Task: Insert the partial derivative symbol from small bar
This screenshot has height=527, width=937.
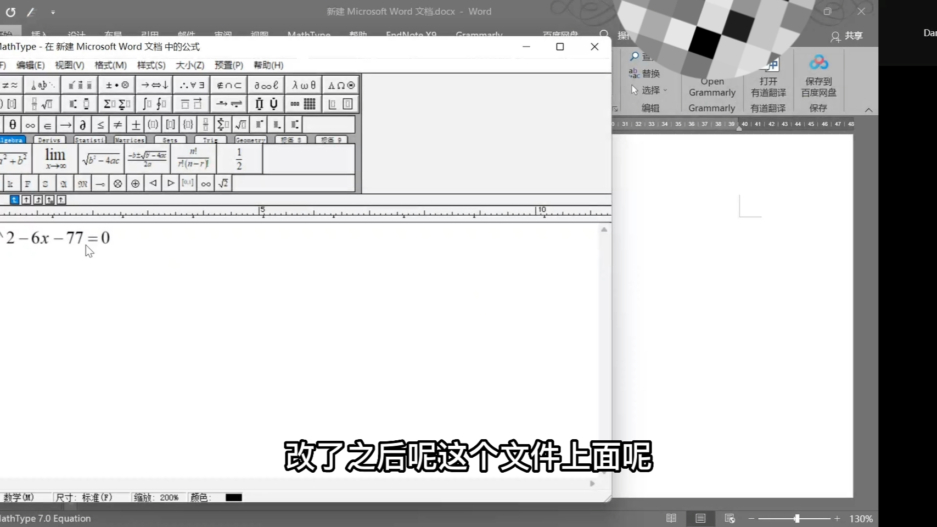Action: pyautogui.click(x=82, y=125)
